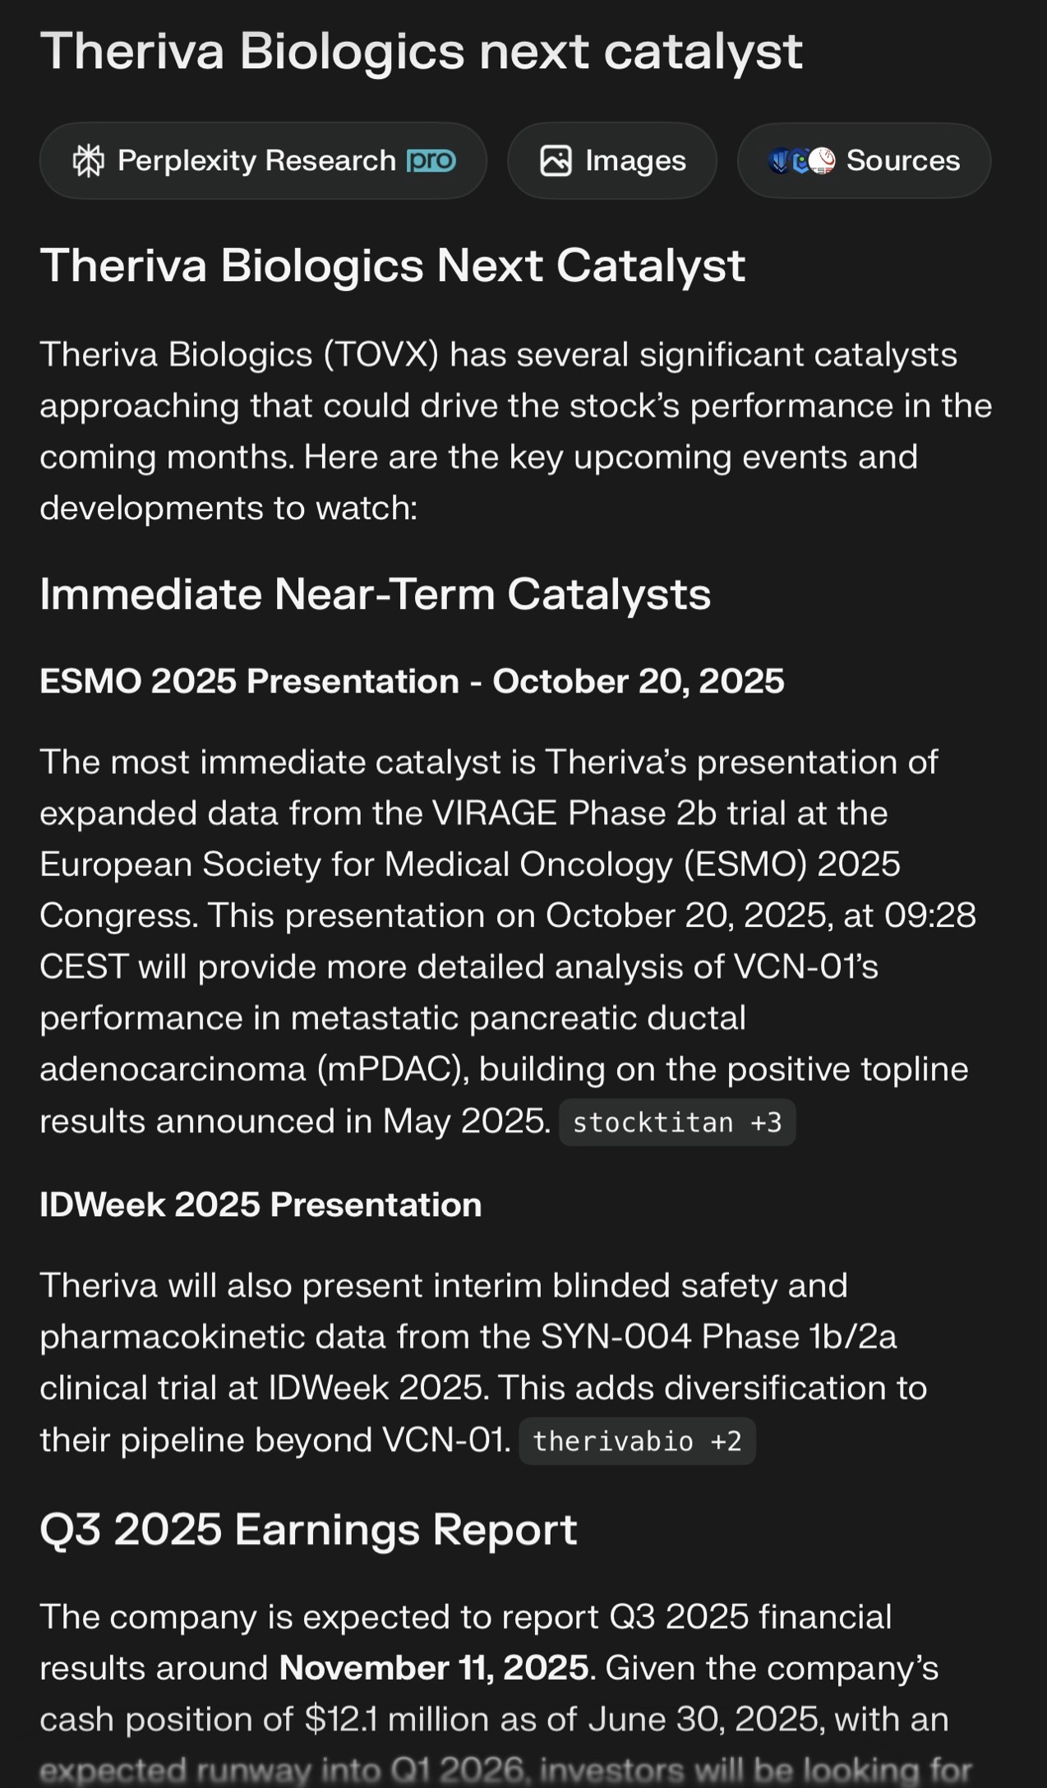Click the intro paragraph mentioning TOVX
This screenshot has height=1788, width=1047.
516,431
